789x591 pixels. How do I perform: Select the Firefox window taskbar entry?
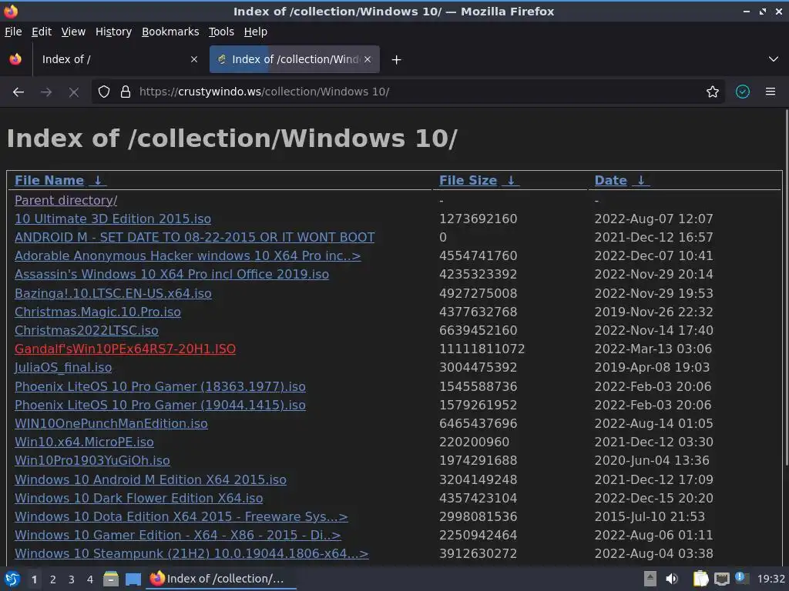point(221,579)
